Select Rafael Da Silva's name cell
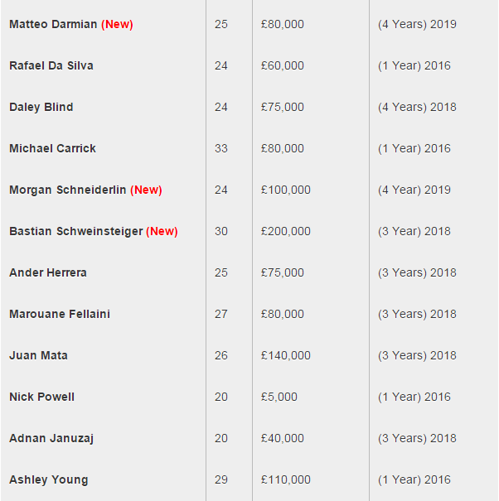This screenshot has height=501, width=499. (x=51, y=65)
